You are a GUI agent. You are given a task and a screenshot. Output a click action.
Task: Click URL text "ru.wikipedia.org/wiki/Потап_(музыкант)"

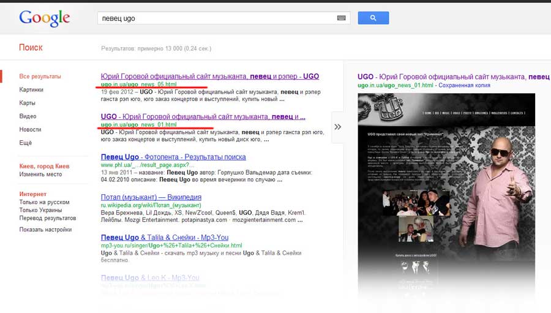[x=151, y=205]
